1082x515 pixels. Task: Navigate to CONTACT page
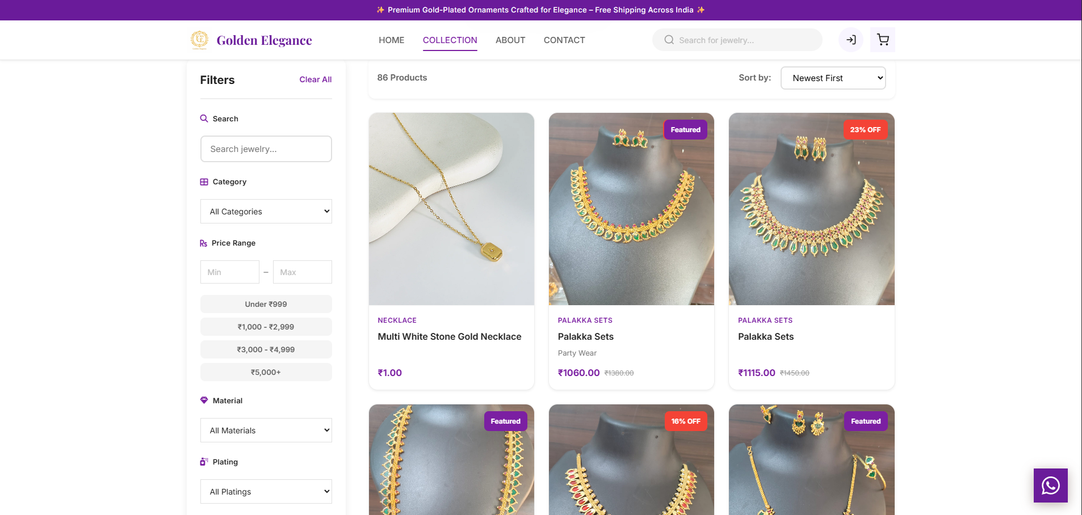pyautogui.click(x=564, y=40)
